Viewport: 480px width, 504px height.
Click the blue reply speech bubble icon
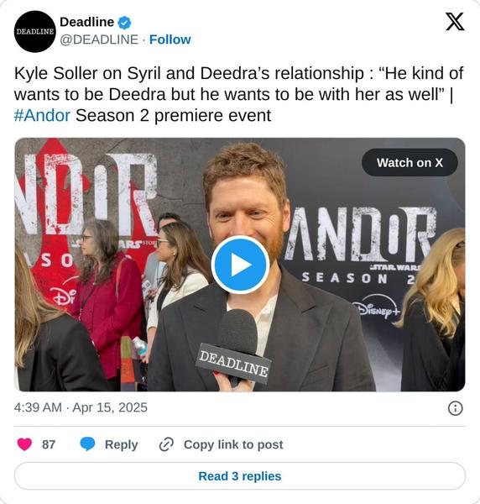[x=87, y=444]
